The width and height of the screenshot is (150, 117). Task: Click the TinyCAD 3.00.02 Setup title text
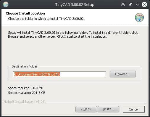[75, 5]
